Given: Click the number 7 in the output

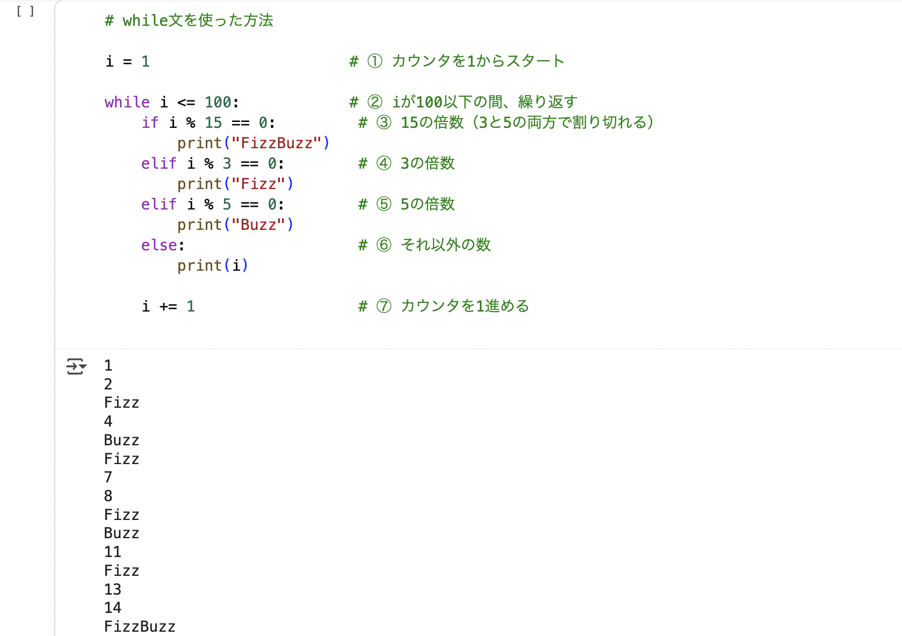Looking at the screenshot, I should tap(108, 477).
